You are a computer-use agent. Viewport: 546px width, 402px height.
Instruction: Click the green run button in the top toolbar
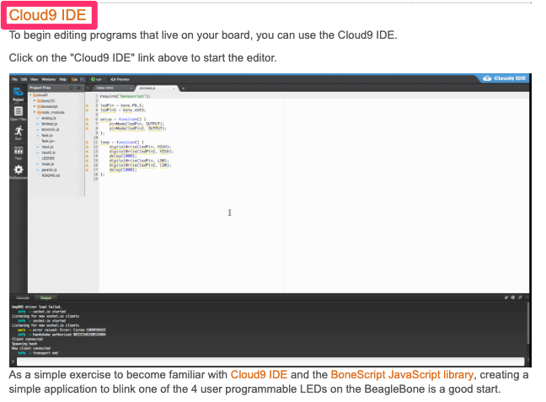[x=96, y=79]
